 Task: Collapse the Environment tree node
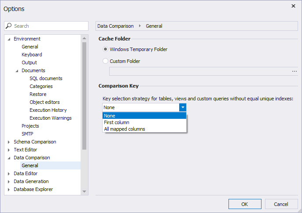tap(9, 39)
